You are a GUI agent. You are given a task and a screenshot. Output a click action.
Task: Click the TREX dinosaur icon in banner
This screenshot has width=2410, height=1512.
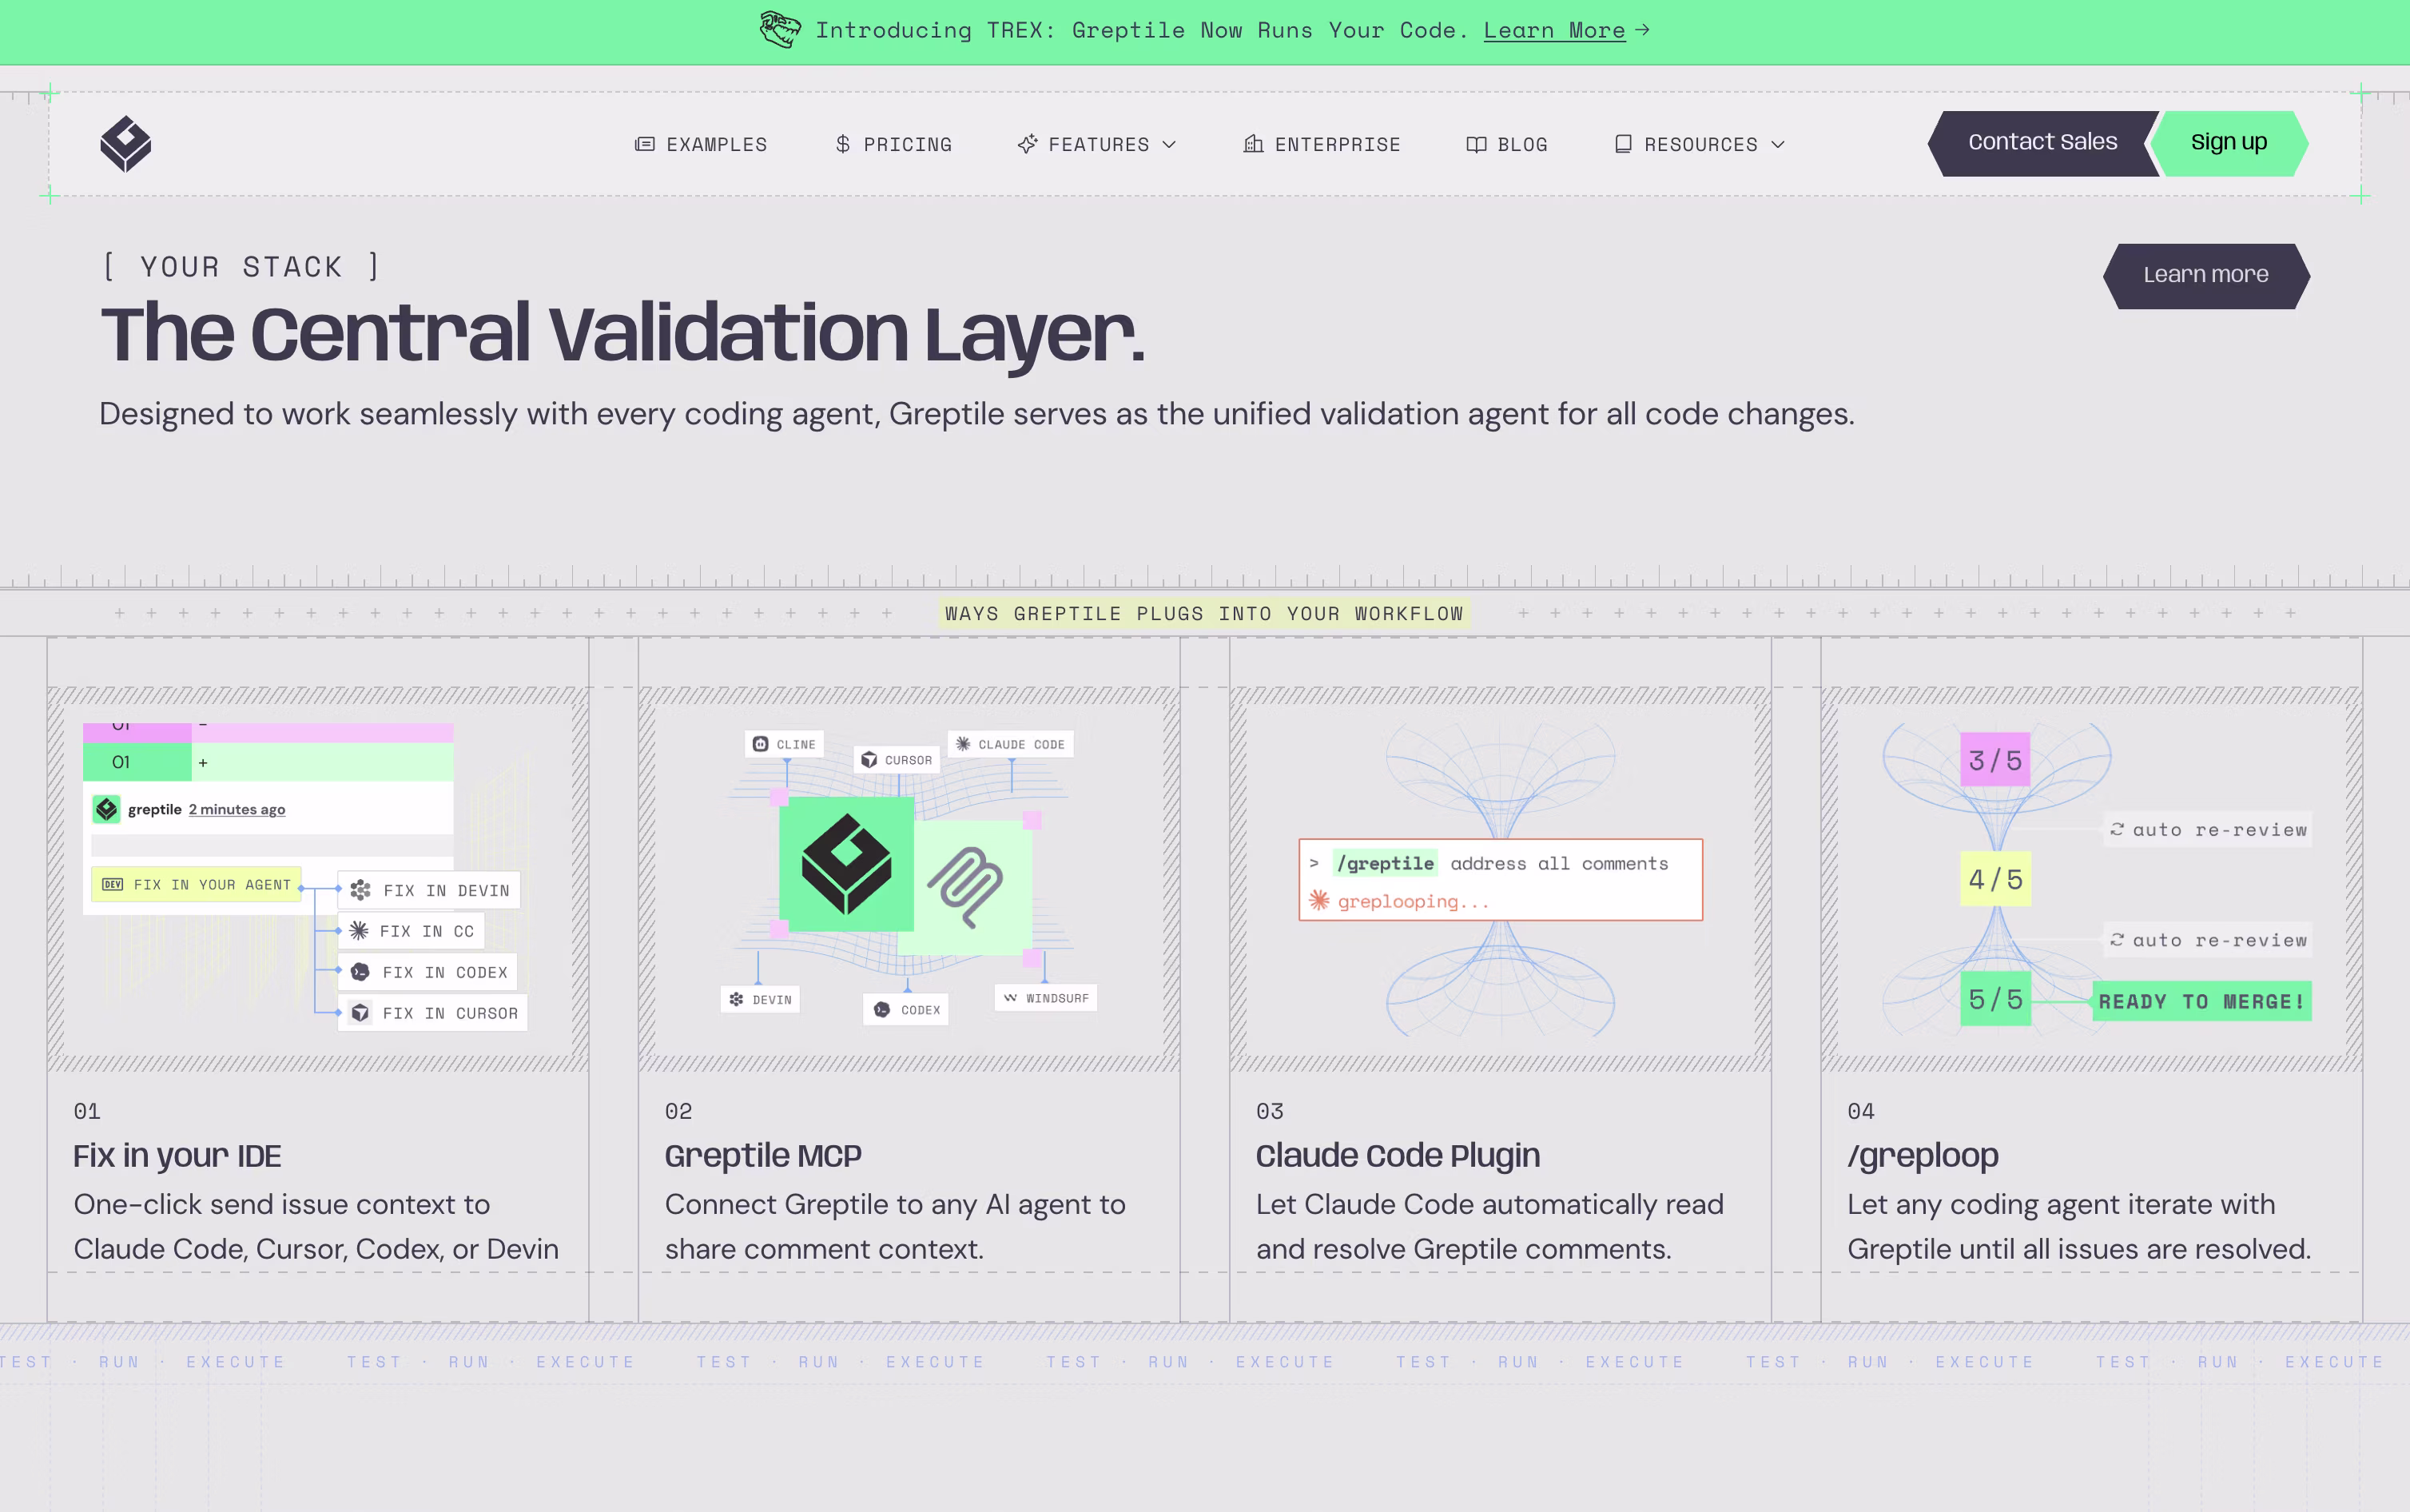(780, 30)
